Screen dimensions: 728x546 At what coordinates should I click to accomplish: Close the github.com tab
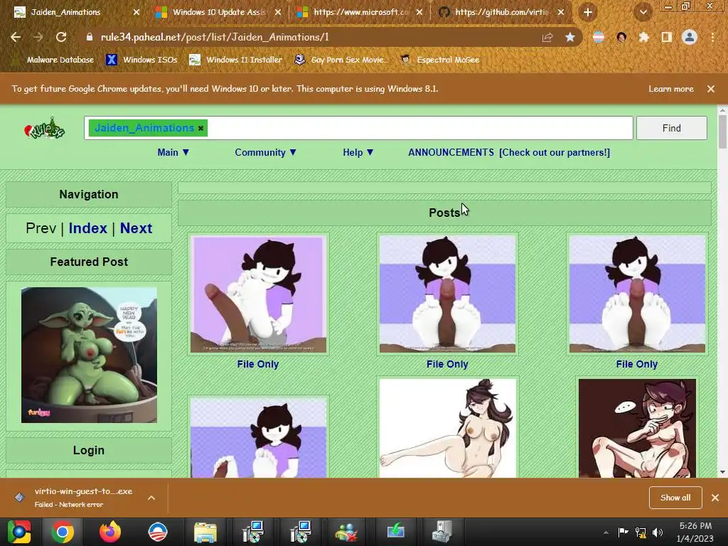click(561, 12)
